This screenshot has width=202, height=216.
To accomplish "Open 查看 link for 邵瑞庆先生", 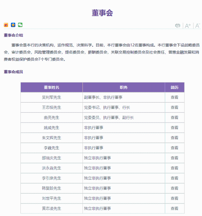I will (x=174, y=158).
